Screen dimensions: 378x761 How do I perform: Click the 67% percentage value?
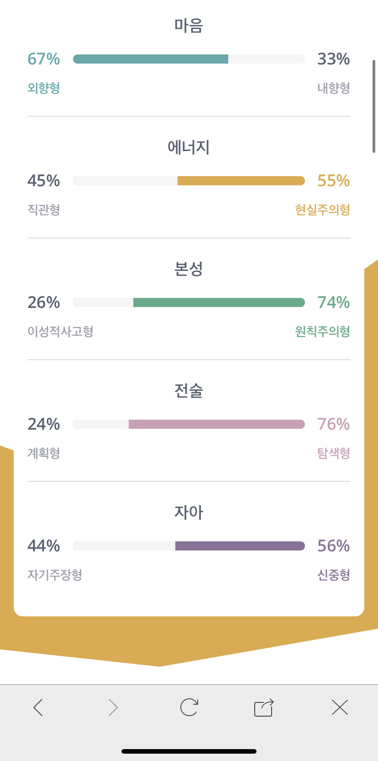tap(44, 59)
